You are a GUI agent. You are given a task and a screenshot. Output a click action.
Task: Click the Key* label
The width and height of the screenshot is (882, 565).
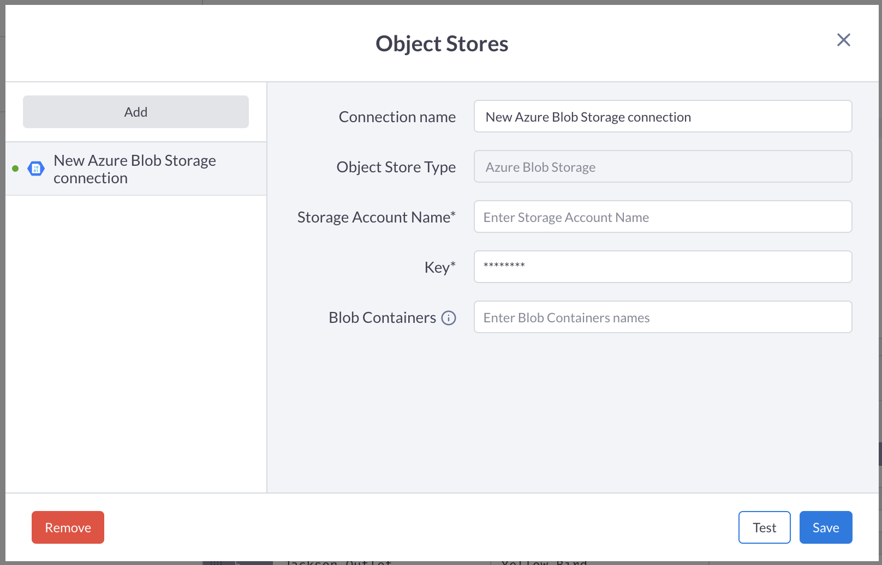click(x=440, y=267)
